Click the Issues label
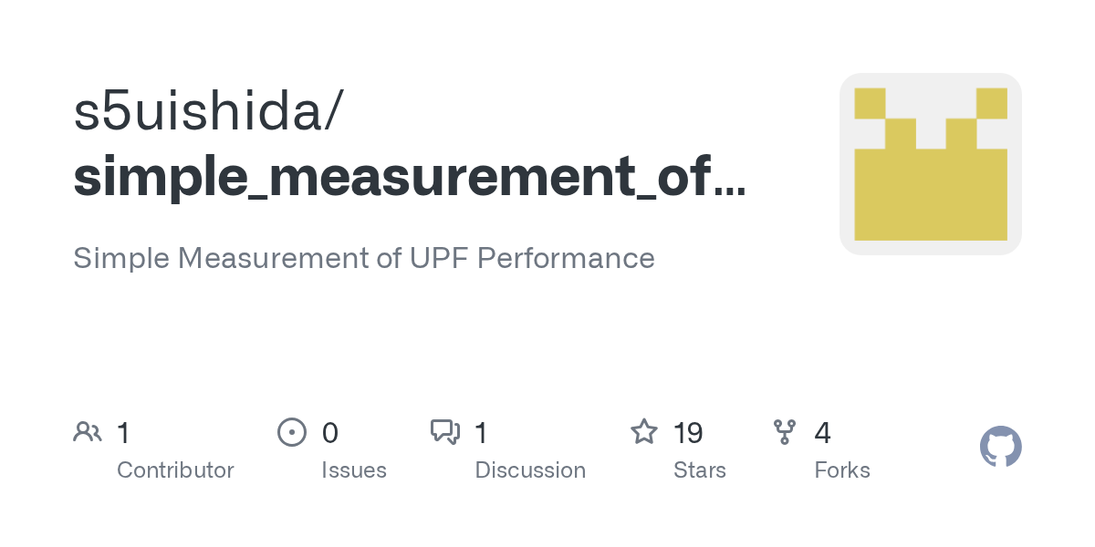1095x547 pixels. [x=354, y=470]
